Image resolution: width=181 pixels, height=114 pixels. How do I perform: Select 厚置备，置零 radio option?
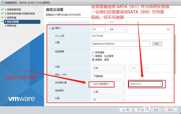tap(93, 60)
